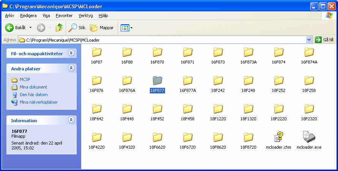
Task: Select the 18F6720 folder icon
Action: [x=187, y=137]
